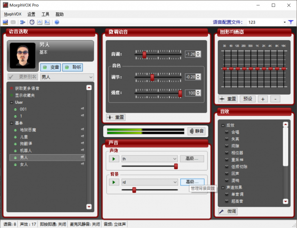Open the 设置 menu
This screenshot has width=297, height=228.
pyautogui.click(x=31, y=14)
